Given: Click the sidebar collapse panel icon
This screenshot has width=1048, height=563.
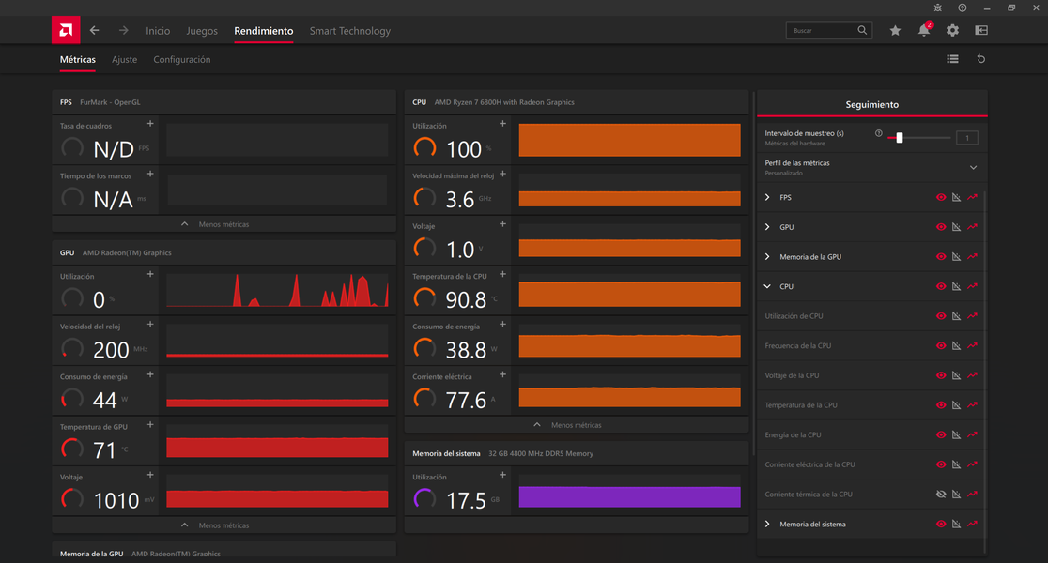Looking at the screenshot, I should point(981,31).
